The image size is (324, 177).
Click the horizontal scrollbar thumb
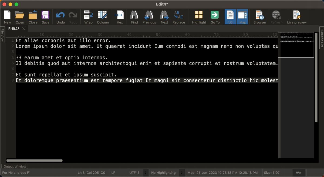pyautogui.click(x=34, y=161)
